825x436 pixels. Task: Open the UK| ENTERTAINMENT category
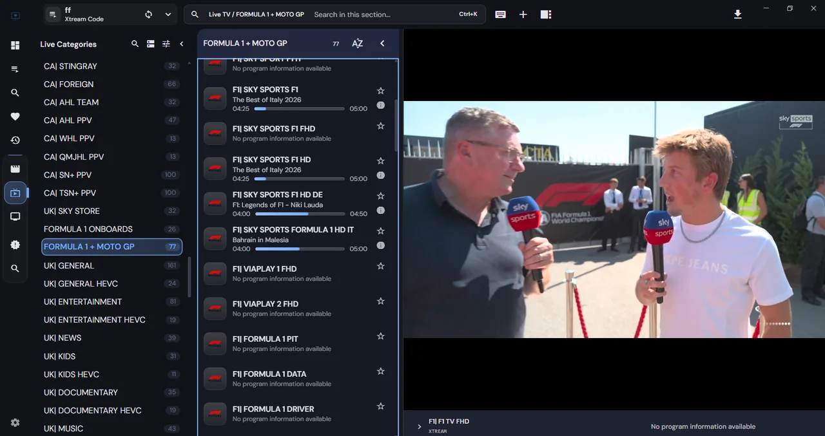click(x=112, y=301)
